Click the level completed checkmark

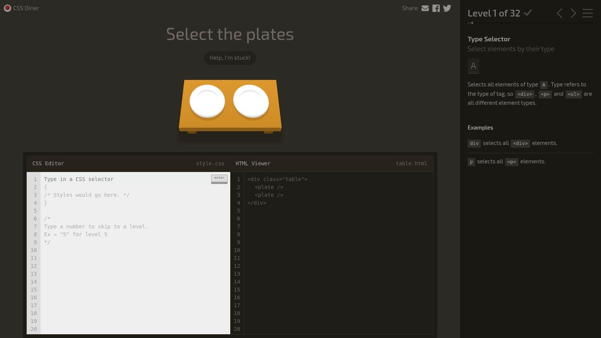point(528,13)
